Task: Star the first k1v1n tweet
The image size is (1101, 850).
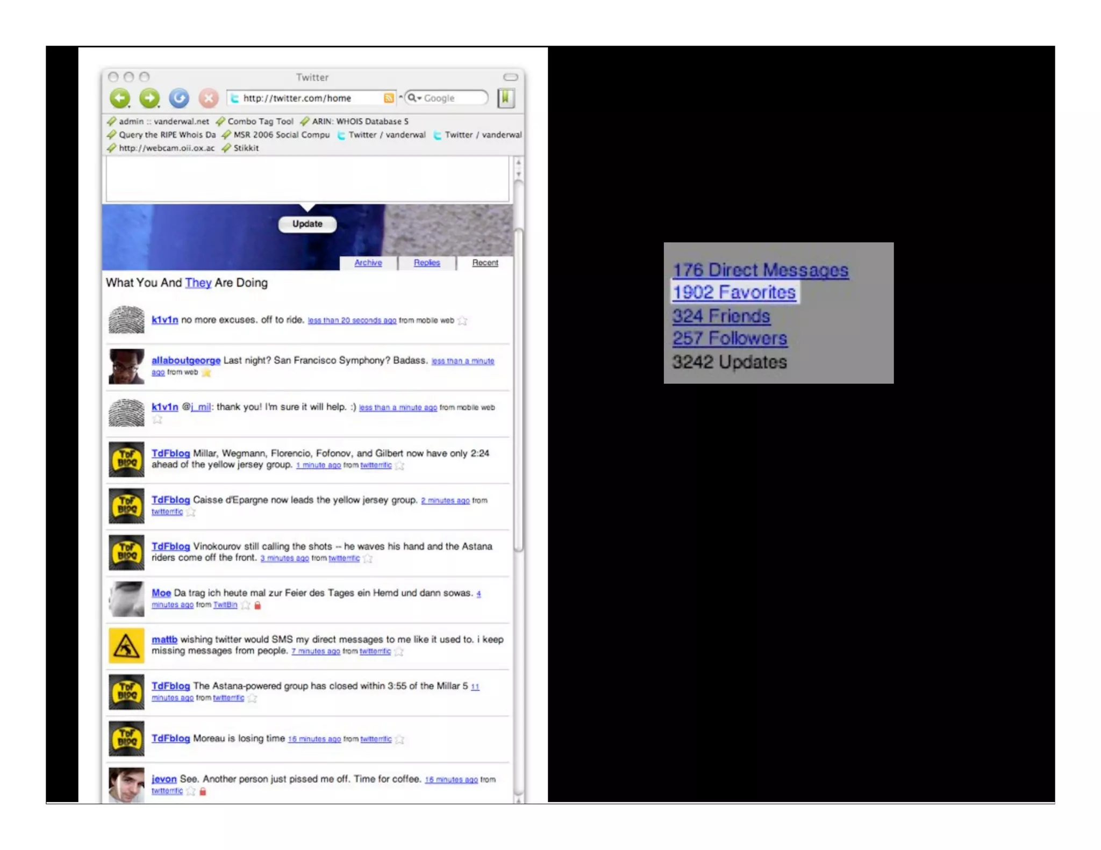Action: pos(462,321)
